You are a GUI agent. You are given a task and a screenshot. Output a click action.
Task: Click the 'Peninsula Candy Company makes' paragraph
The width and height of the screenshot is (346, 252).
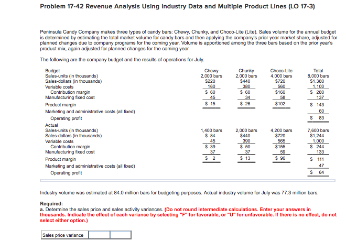188,40
